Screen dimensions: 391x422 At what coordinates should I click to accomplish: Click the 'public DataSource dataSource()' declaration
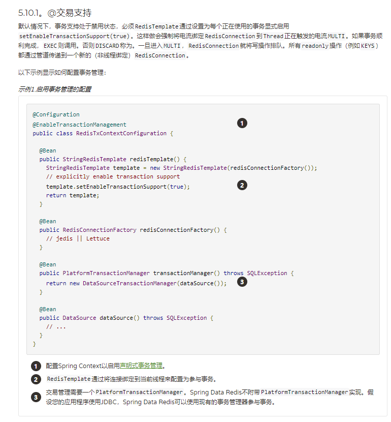126,318
